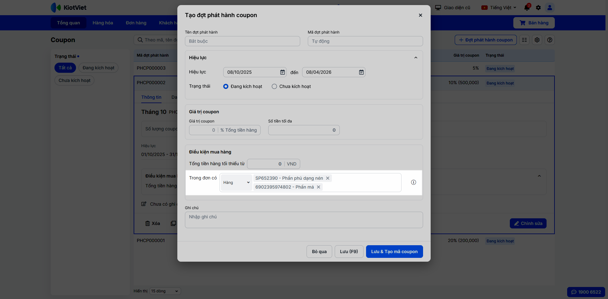This screenshot has height=299, width=608.
Task: Open the user account icon
Action: (x=550, y=8)
